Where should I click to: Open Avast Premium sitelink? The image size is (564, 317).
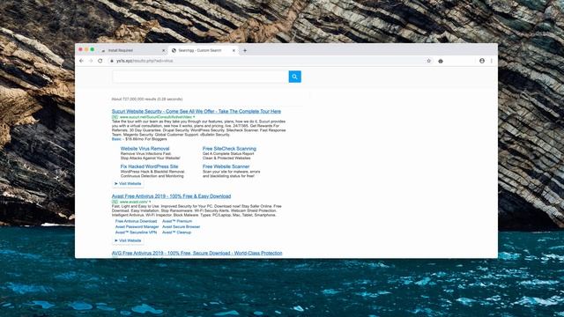tap(177, 221)
